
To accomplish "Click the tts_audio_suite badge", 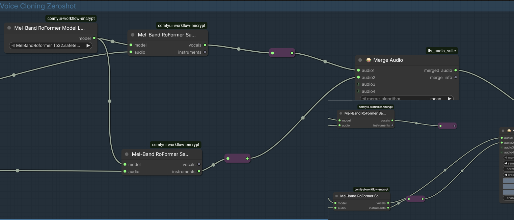I will pyautogui.click(x=442, y=51).
